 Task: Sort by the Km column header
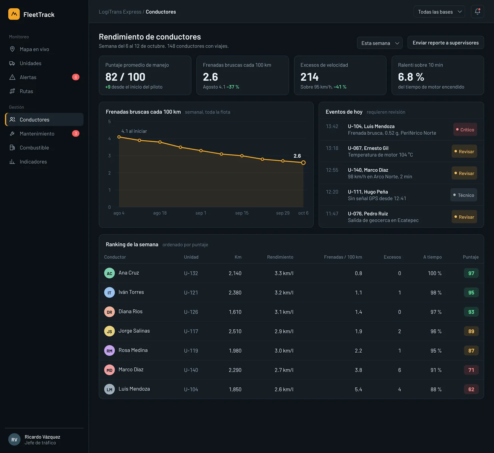238,257
